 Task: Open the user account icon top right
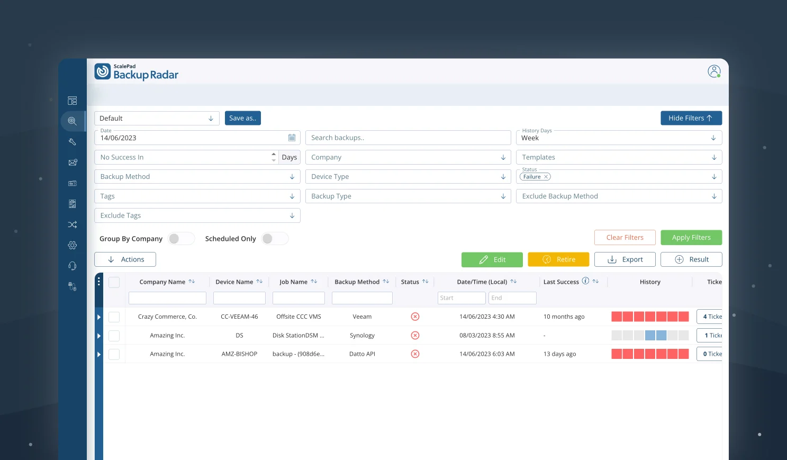coord(714,71)
